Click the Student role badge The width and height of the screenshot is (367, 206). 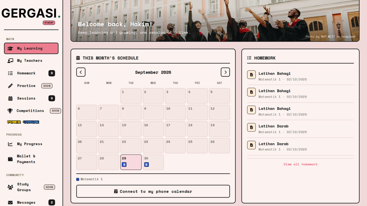pos(49,23)
